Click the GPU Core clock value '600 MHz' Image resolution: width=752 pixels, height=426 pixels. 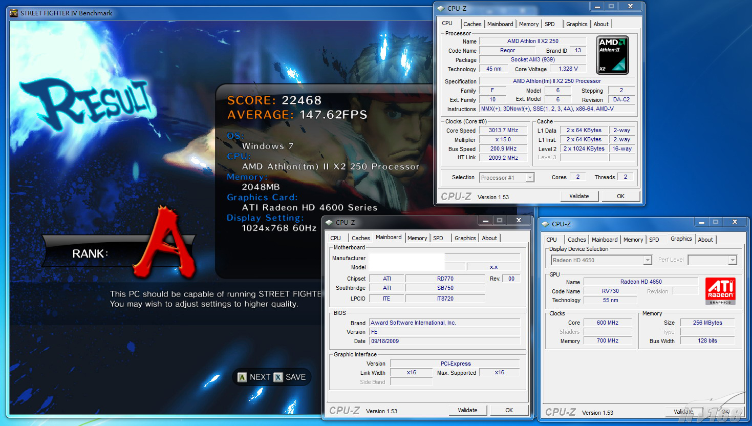pyautogui.click(x=608, y=323)
